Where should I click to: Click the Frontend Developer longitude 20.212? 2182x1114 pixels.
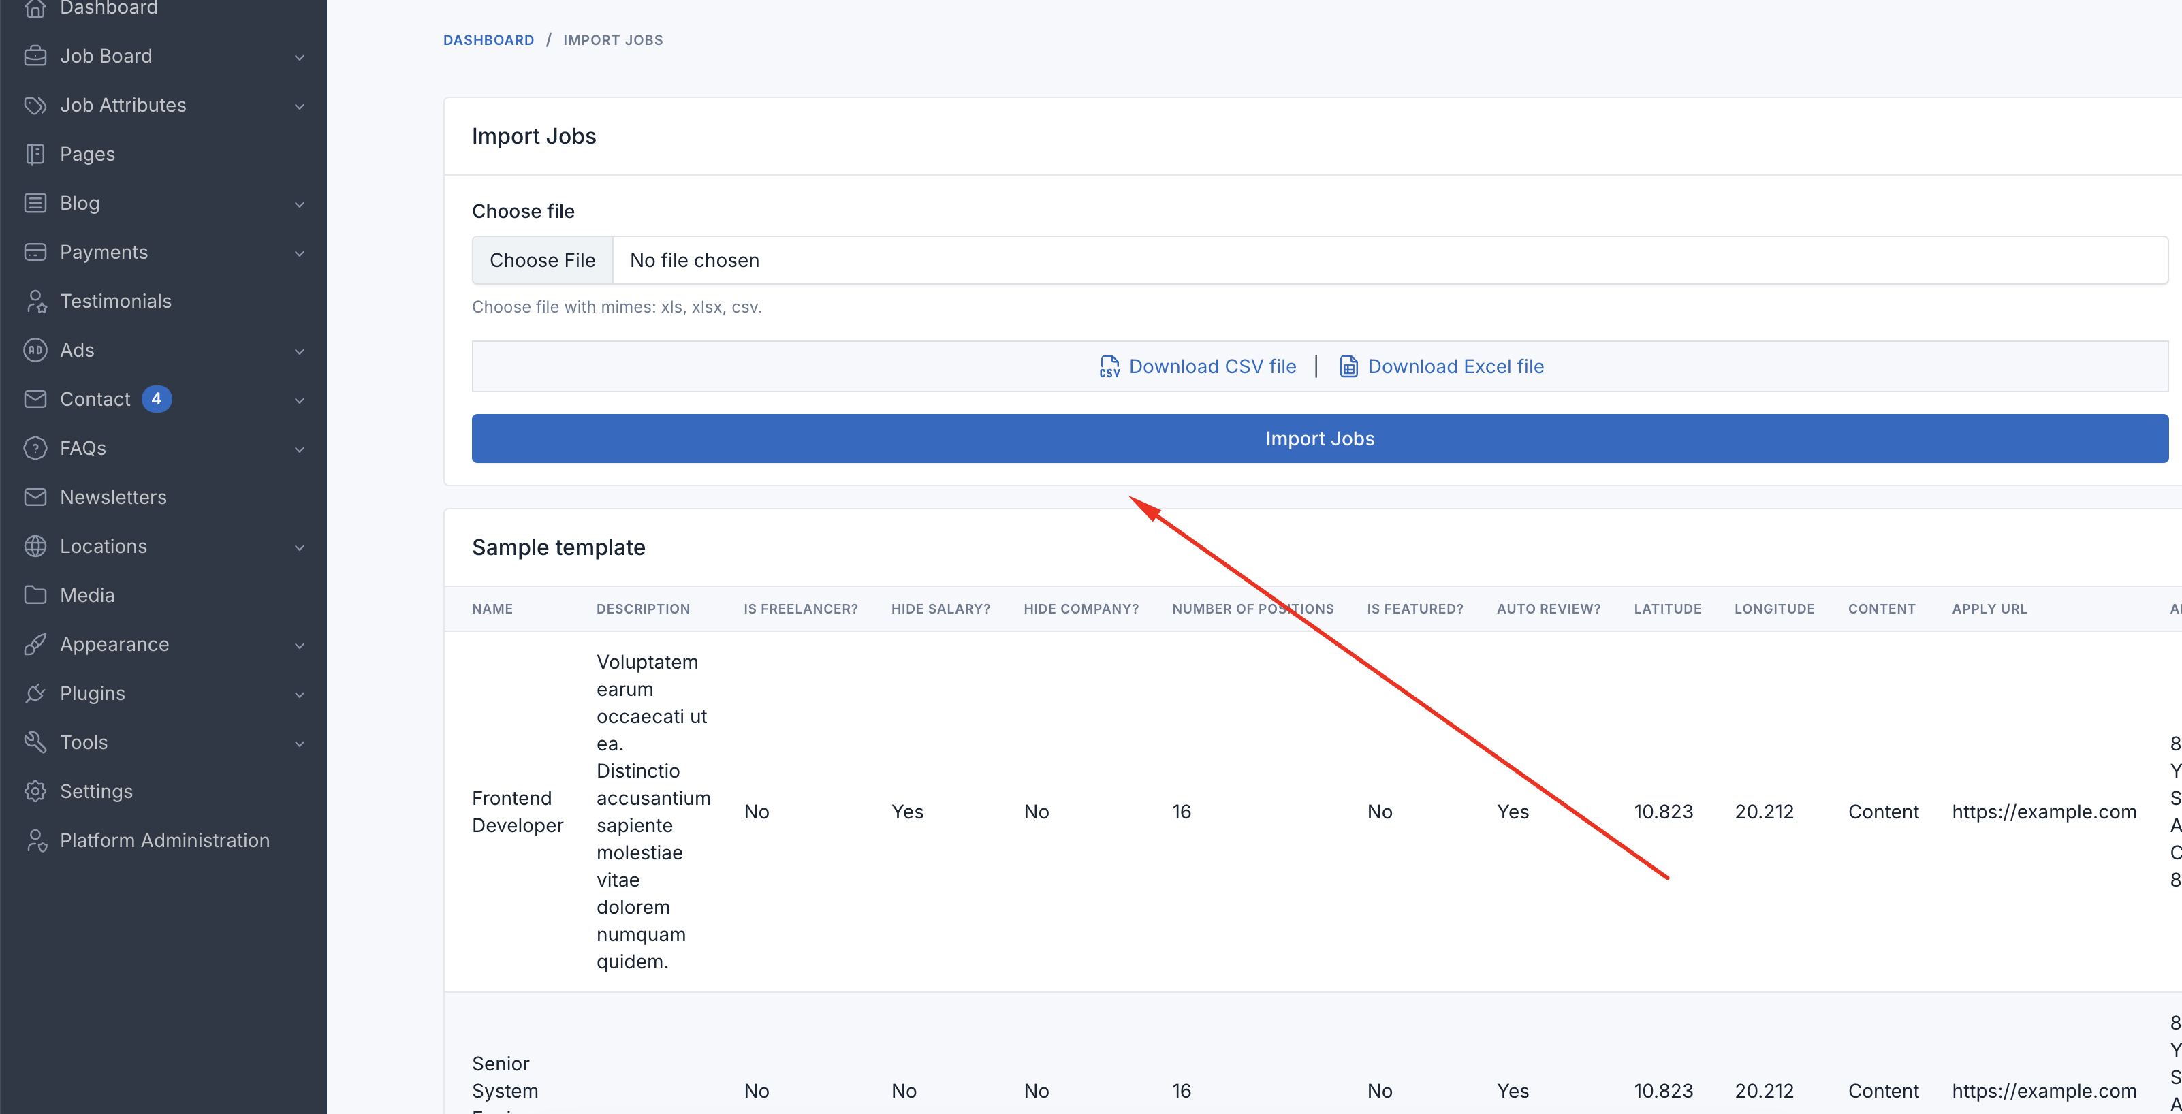pos(1764,812)
